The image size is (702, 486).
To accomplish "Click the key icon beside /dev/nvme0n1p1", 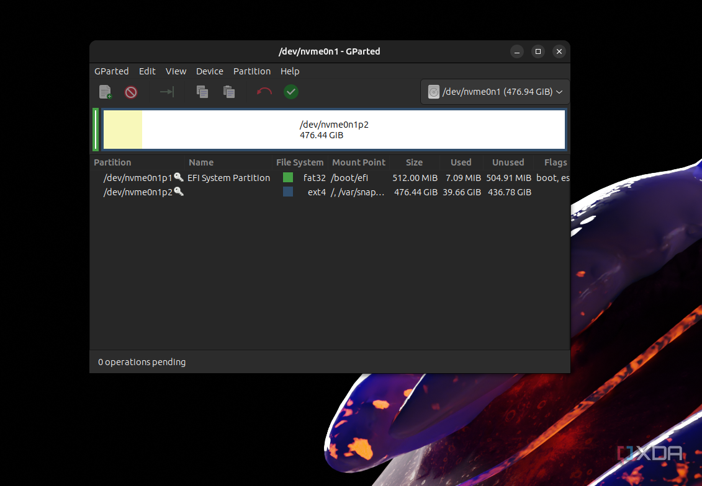I will (179, 177).
